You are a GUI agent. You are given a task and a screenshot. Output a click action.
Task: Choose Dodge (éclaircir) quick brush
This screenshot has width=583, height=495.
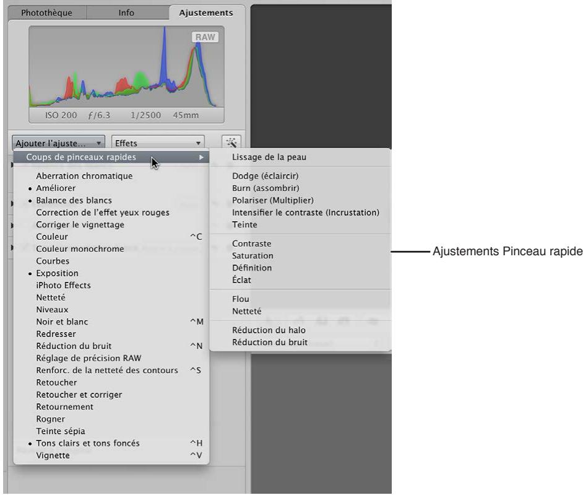pos(300,176)
